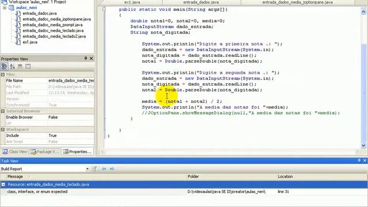Close the Task View panel
This screenshot has height=207, width=368.
[x=365, y=160]
